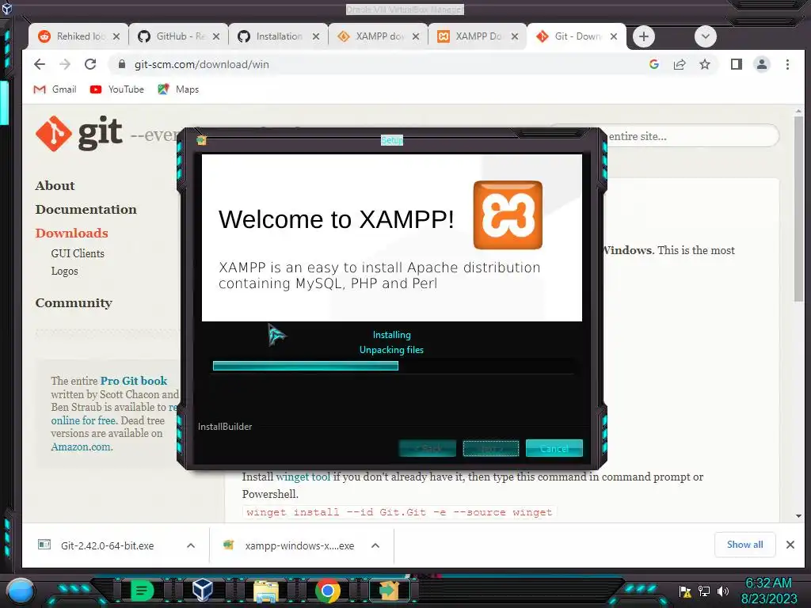Screen dimensions: 811x608
Task: Open the Logos page
Action: (x=65, y=271)
